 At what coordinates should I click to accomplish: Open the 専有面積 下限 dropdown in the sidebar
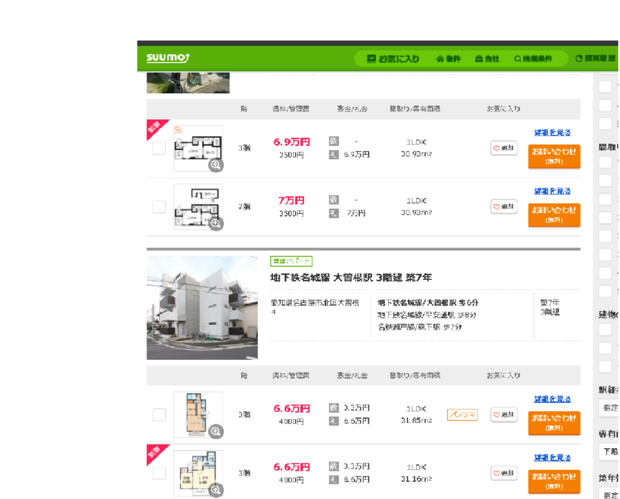[x=609, y=452]
